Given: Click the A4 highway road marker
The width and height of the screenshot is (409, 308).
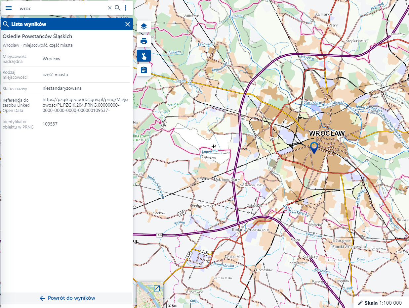Looking at the screenshot, I should coord(160,235).
